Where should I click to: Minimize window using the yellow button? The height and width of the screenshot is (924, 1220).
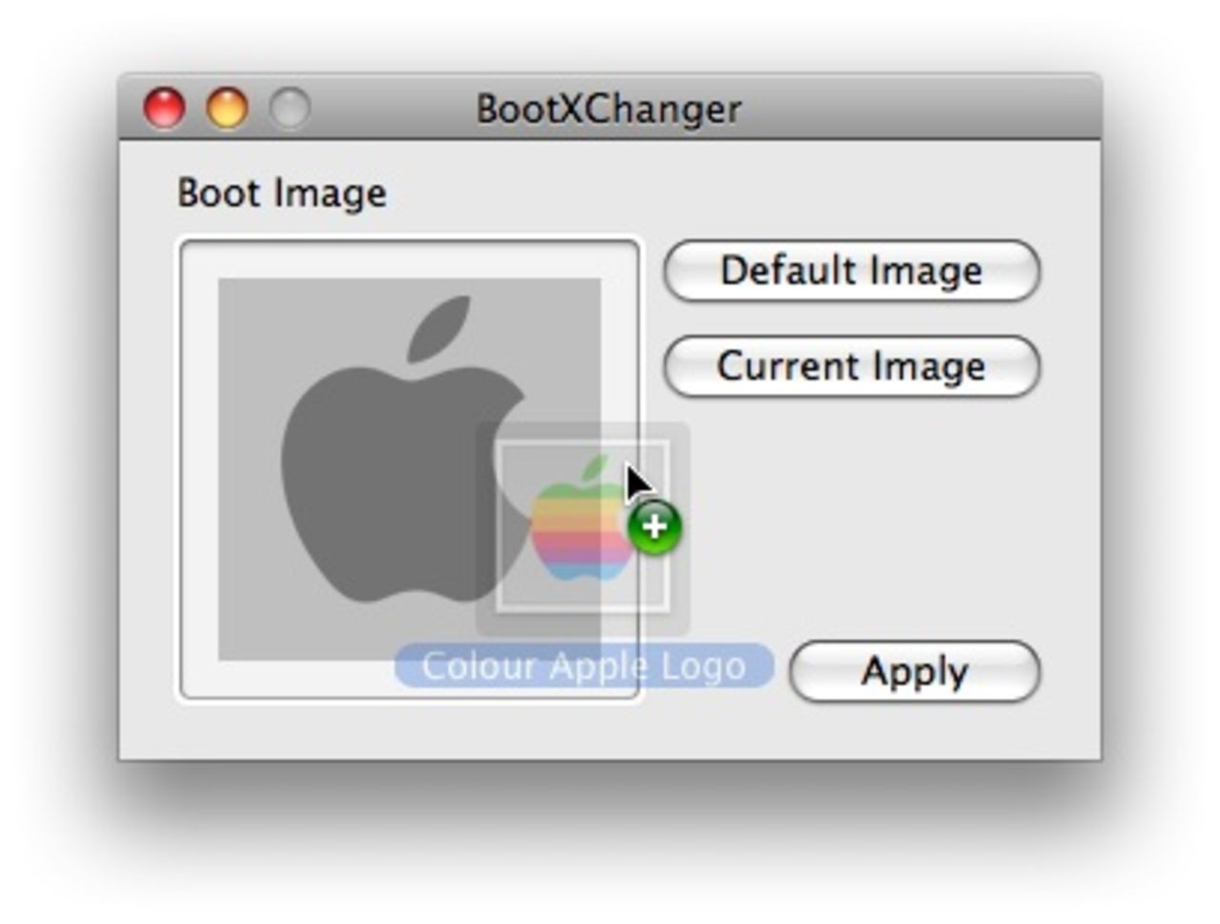(x=227, y=108)
